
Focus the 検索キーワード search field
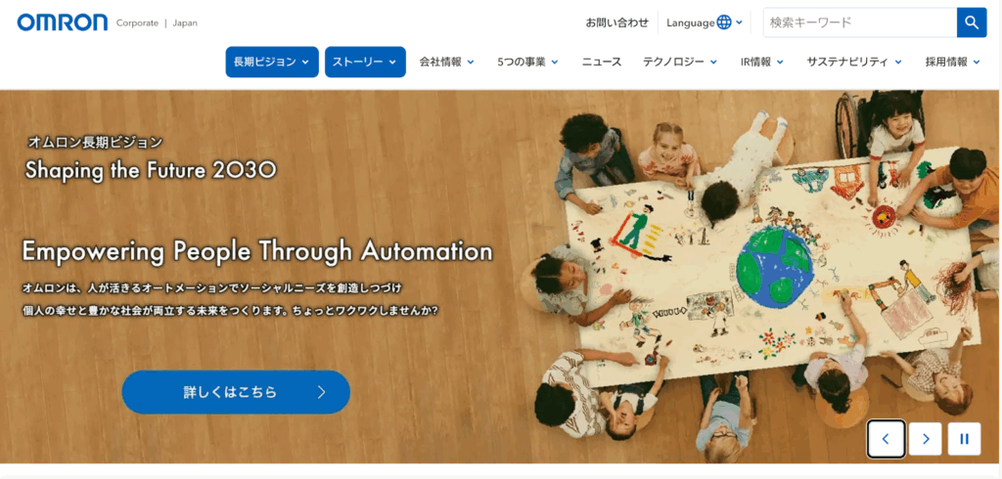pyautogui.click(x=859, y=23)
